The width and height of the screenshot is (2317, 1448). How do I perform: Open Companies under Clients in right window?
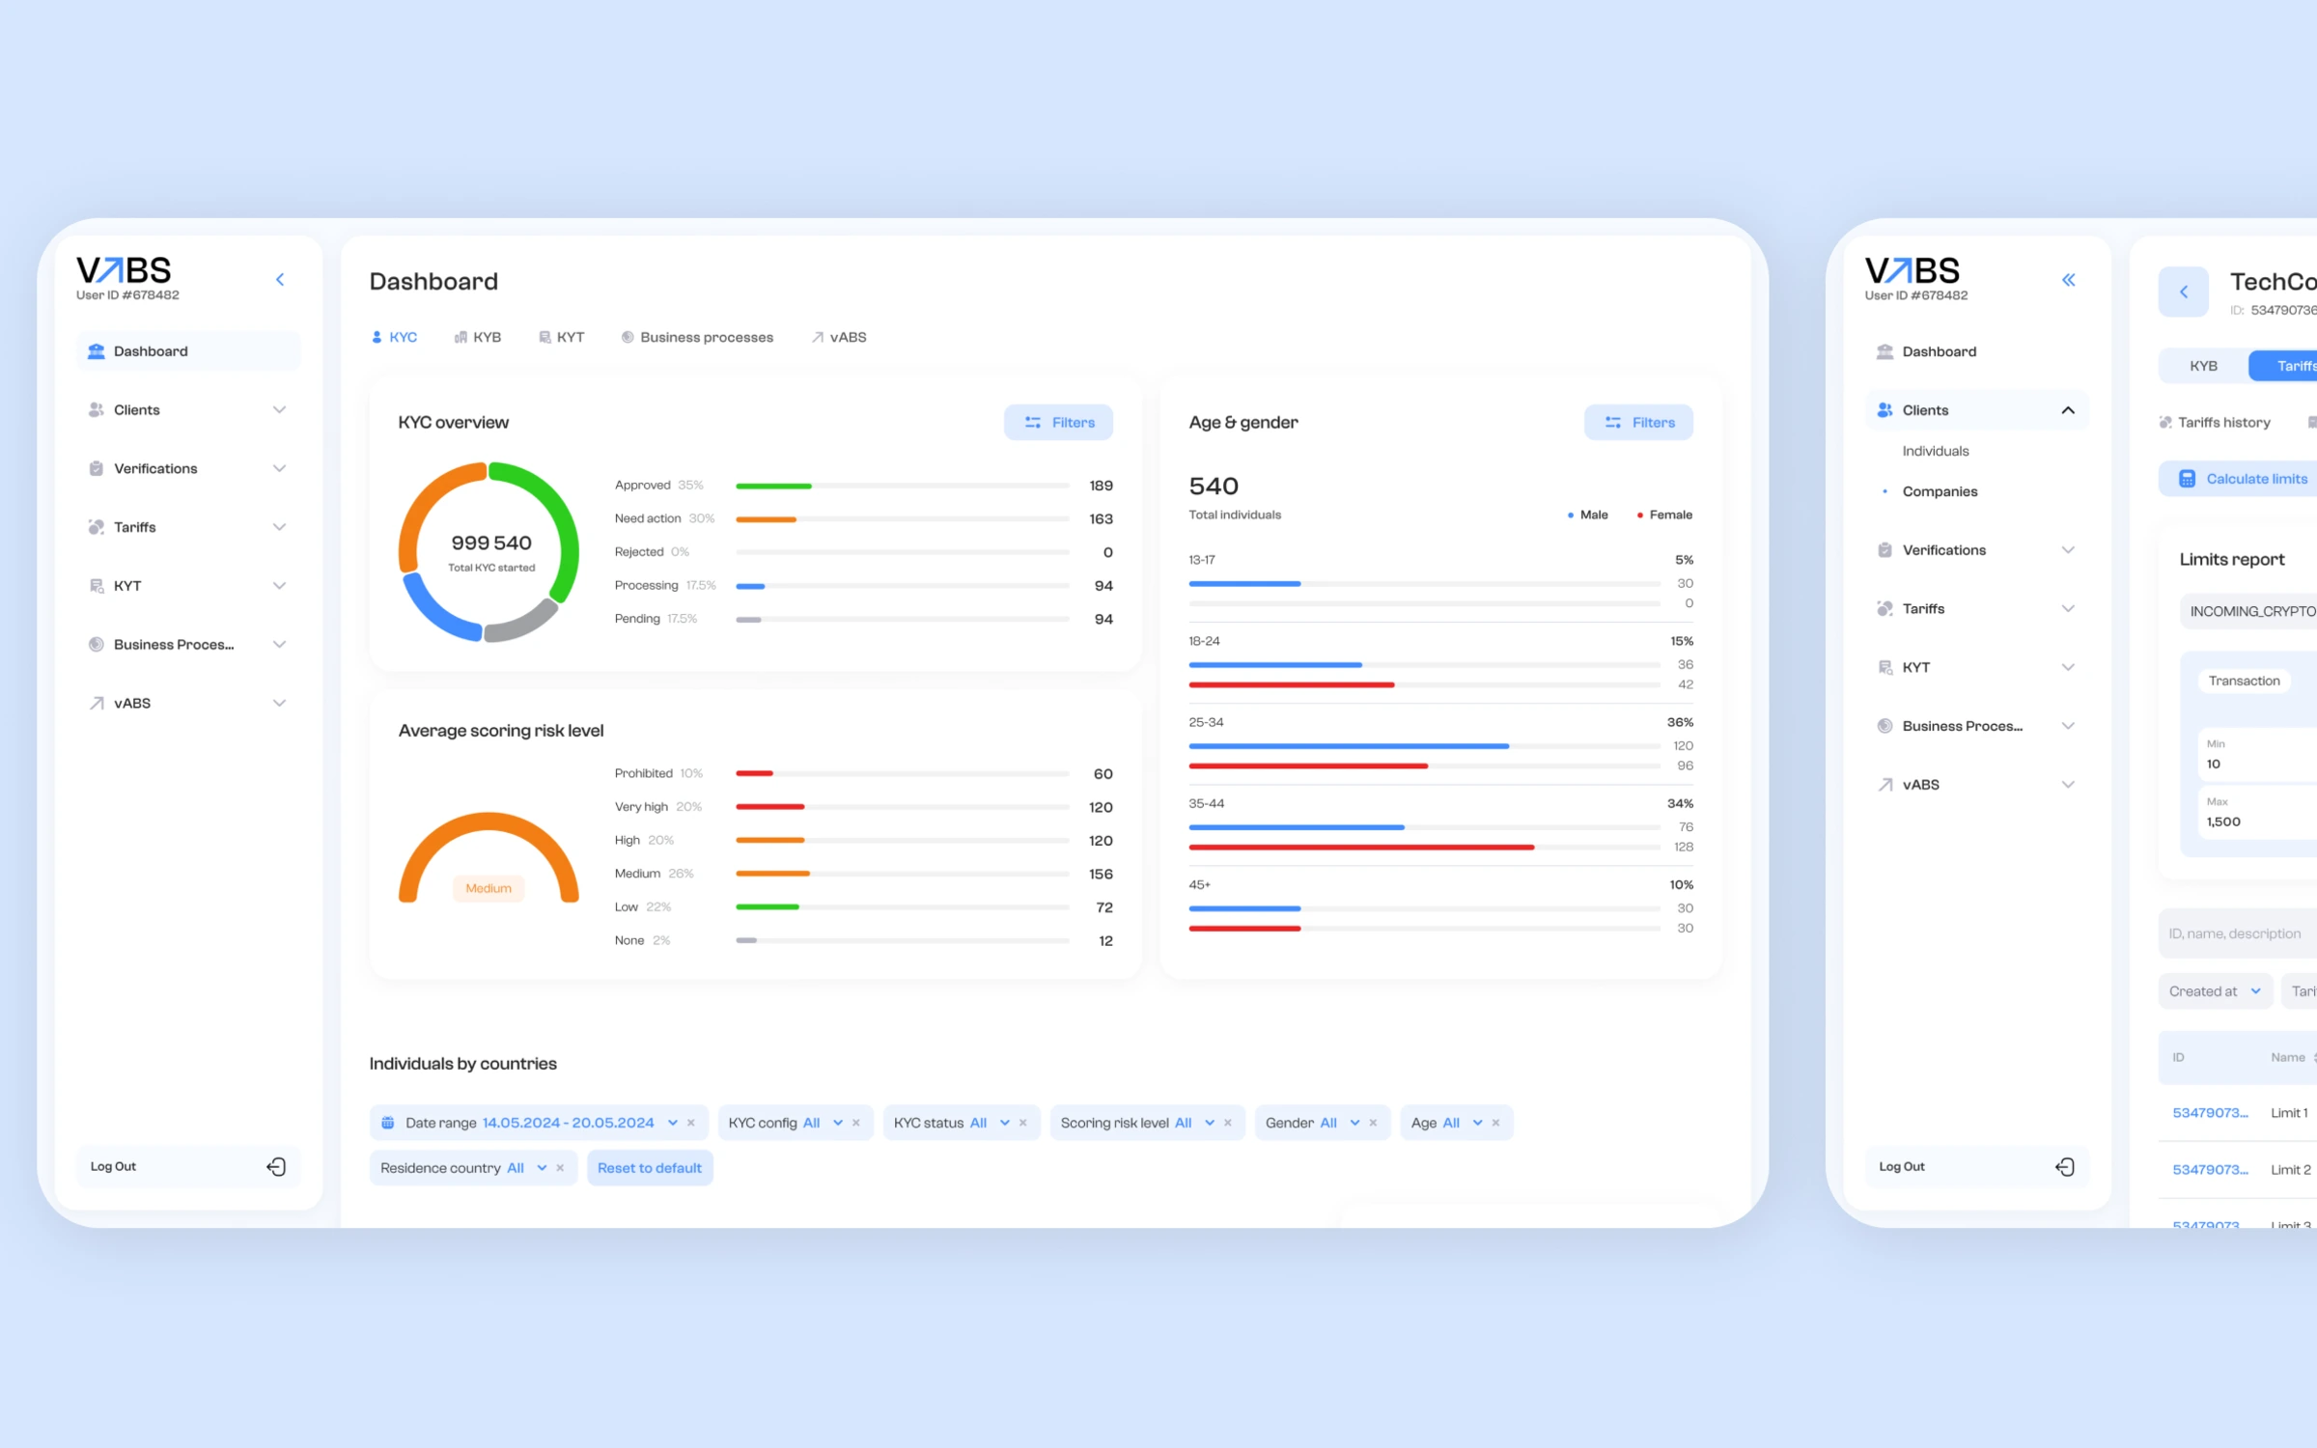pyautogui.click(x=1940, y=491)
